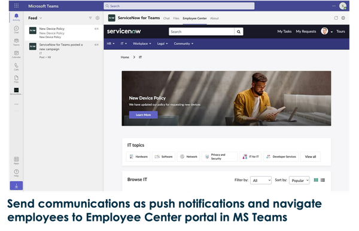The image size is (359, 231).
Task: Switch to grid view in Browse IT
Action: pyautogui.click(x=316, y=180)
